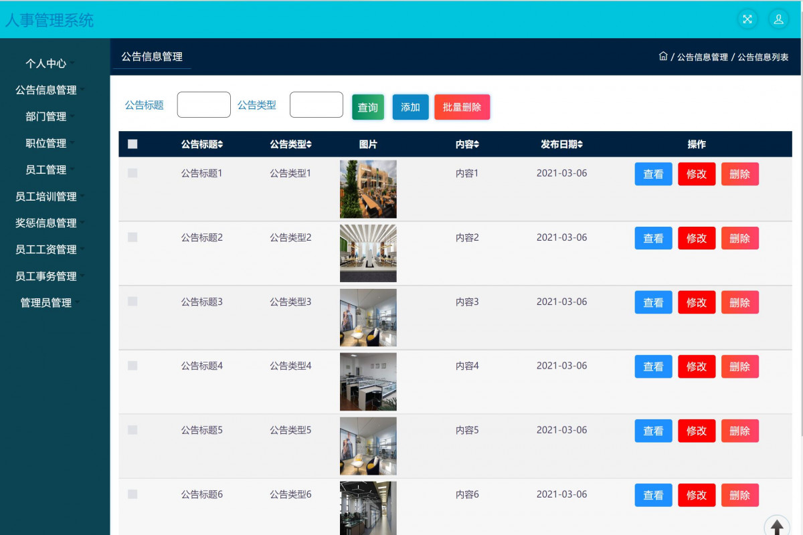Sort the table by 公告类型 column
The width and height of the screenshot is (803, 535).
[290, 144]
